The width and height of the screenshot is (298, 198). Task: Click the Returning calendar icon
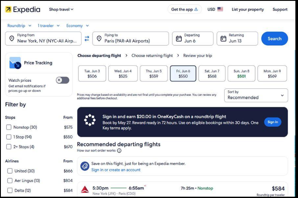223,39
